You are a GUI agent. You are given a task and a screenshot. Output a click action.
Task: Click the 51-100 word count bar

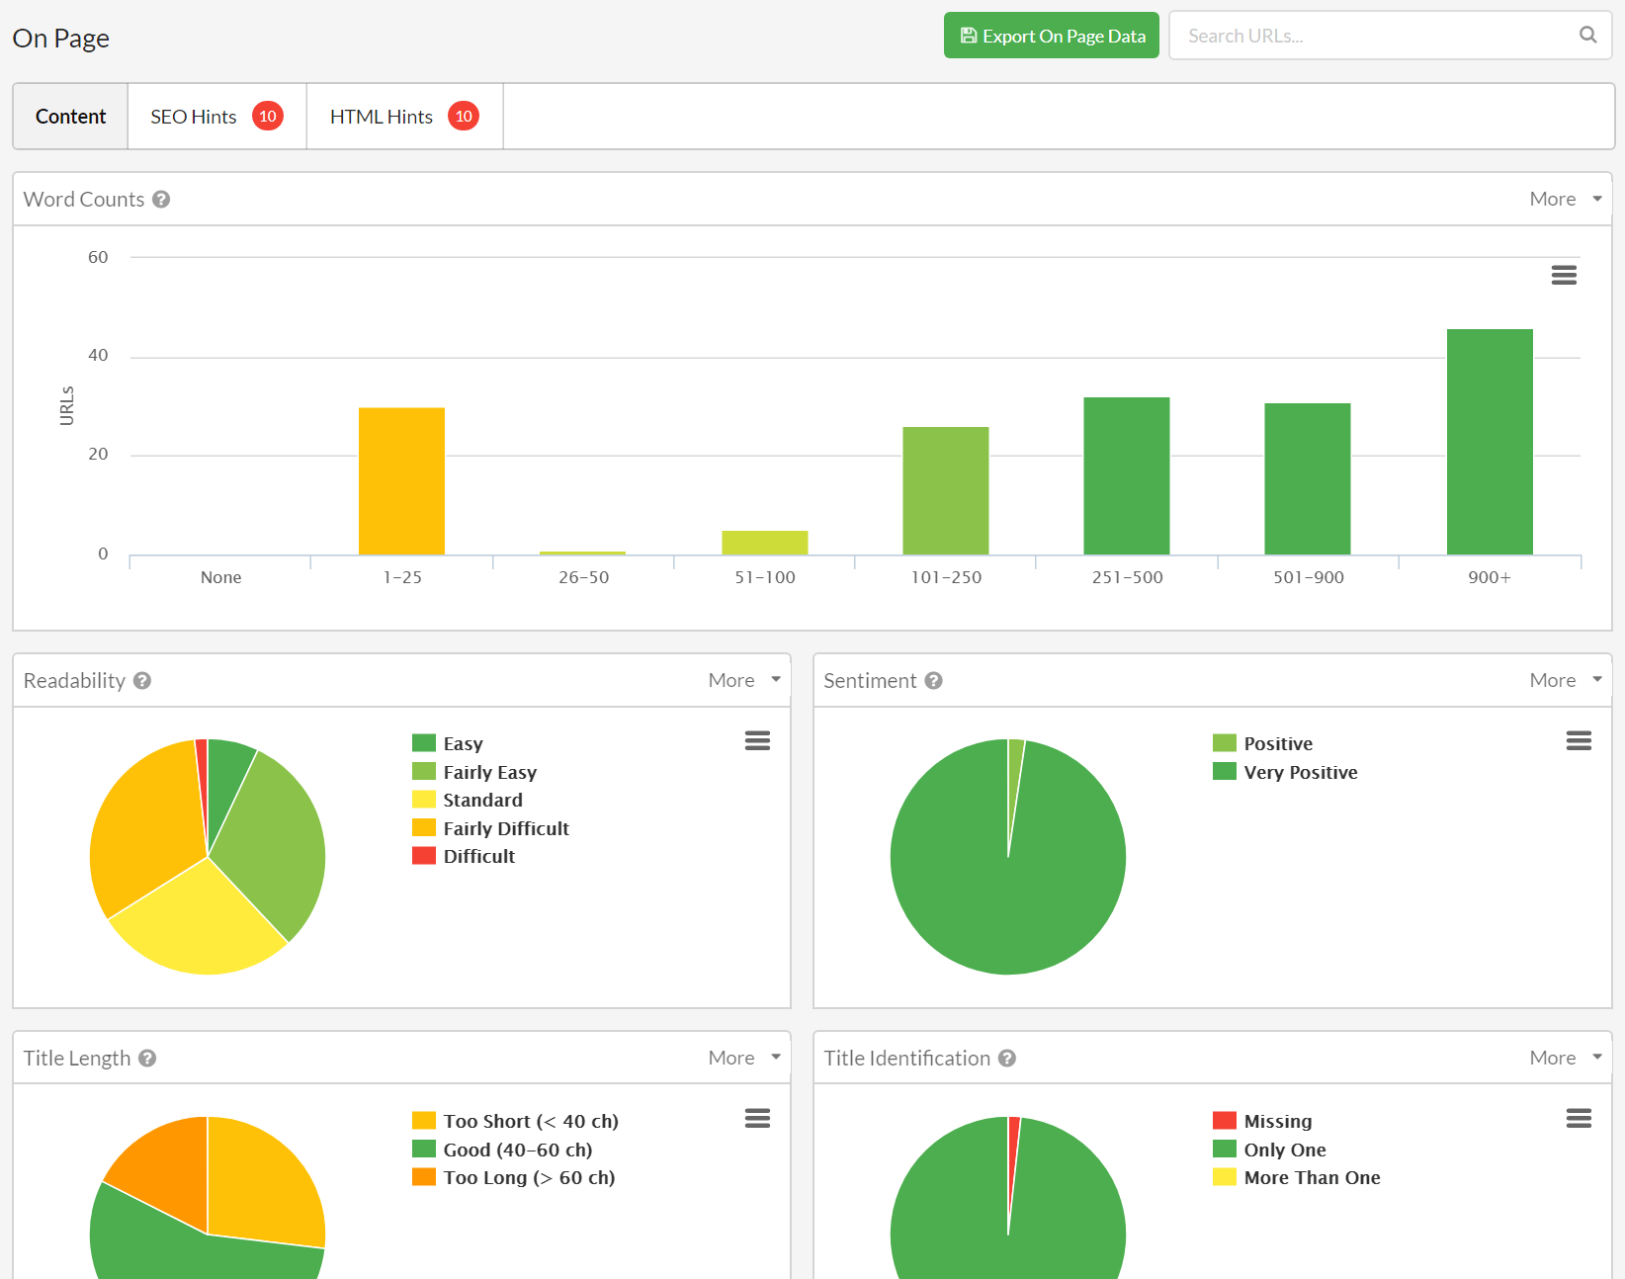pyautogui.click(x=765, y=543)
